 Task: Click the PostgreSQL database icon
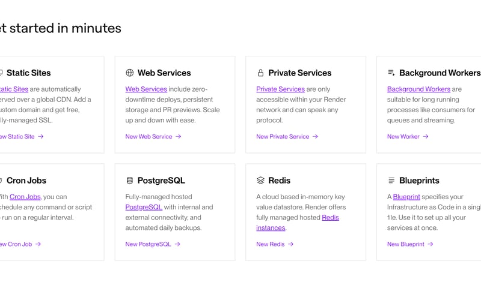click(x=129, y=181)
